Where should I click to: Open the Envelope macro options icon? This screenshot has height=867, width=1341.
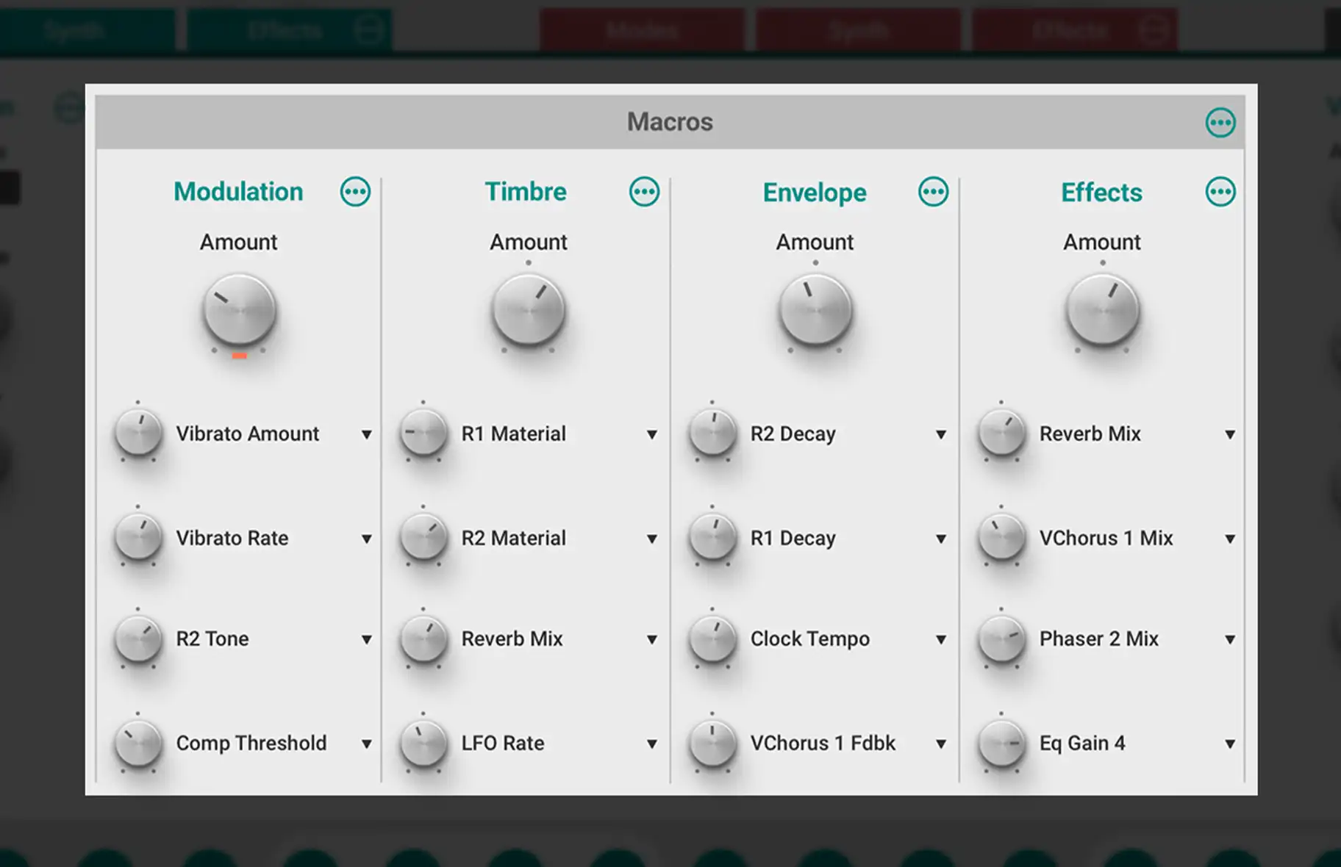(x=933, y=192)
